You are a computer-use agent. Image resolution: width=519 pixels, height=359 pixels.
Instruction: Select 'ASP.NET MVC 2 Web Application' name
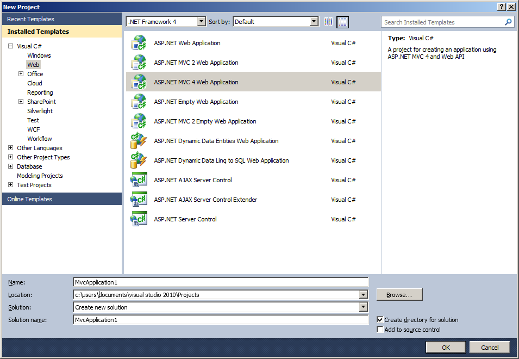pos(196,63)
